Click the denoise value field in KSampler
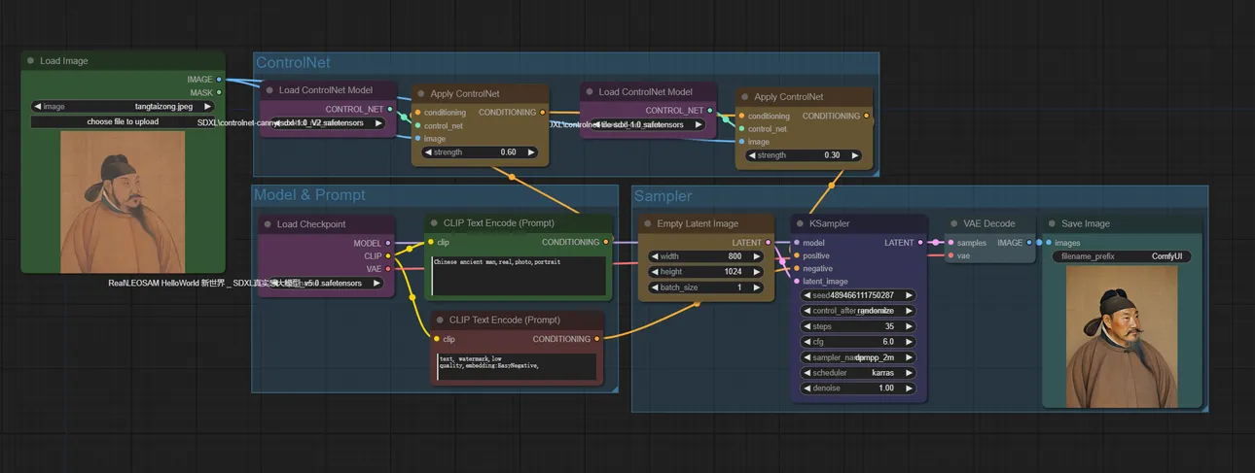The image size is (1255, 473). tap(857, 389)
